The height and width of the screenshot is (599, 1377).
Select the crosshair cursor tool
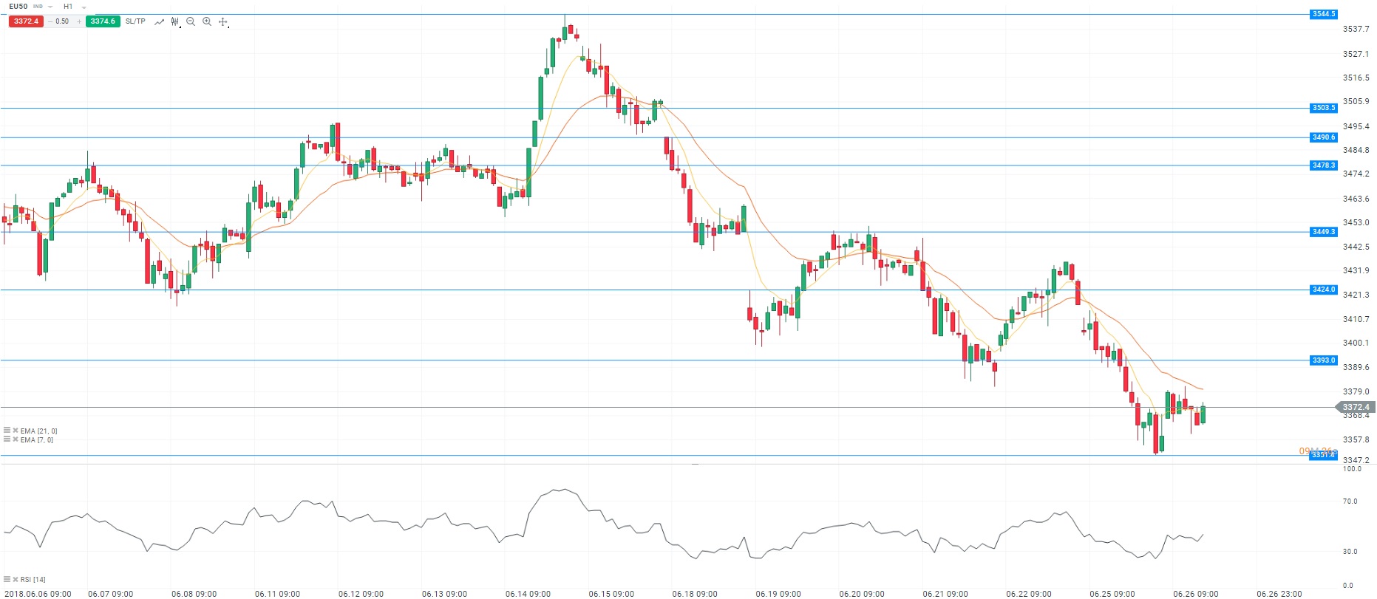point(223,22)
